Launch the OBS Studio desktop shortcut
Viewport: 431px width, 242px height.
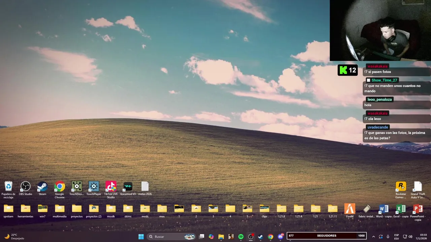26,189
